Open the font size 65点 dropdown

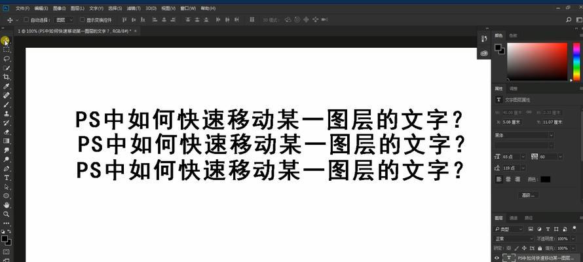point(523,157)
